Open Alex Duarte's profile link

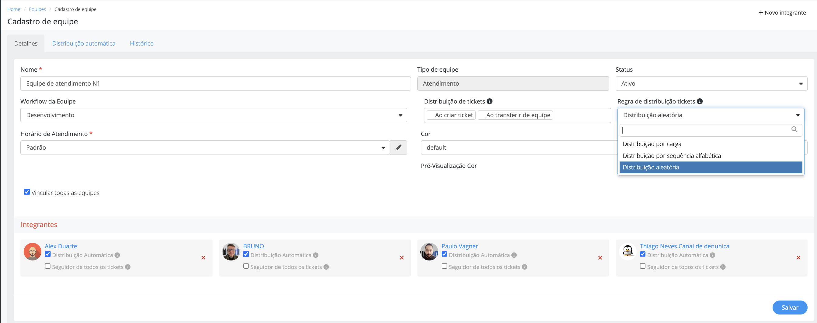click(61, 246)
